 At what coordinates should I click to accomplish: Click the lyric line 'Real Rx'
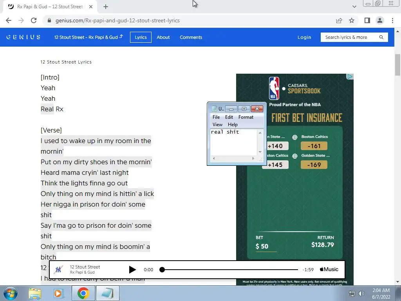tap(52, 109)
